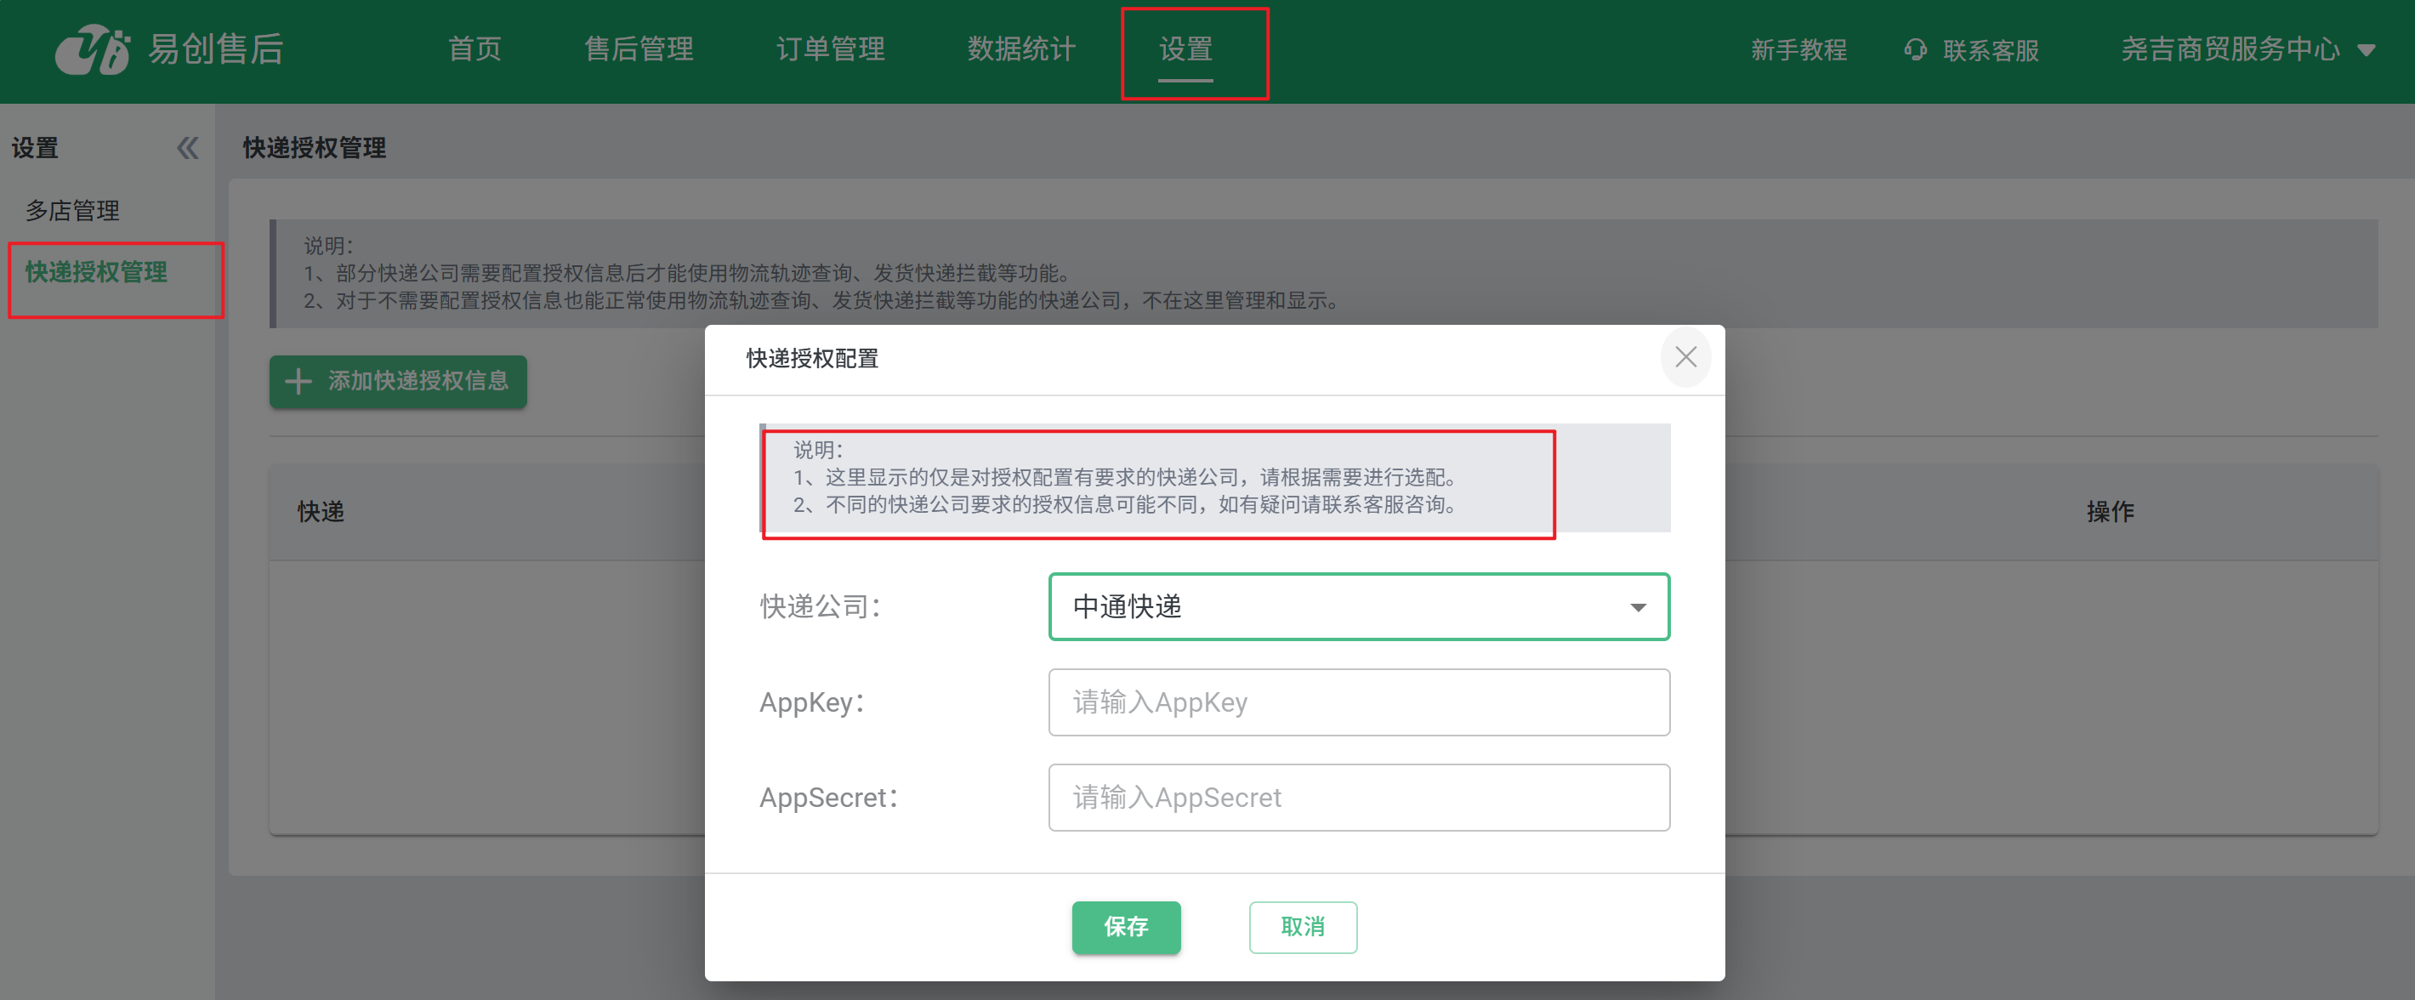Click the 保存 button
The image size is (2415, 1000).
pos(1125,927)
